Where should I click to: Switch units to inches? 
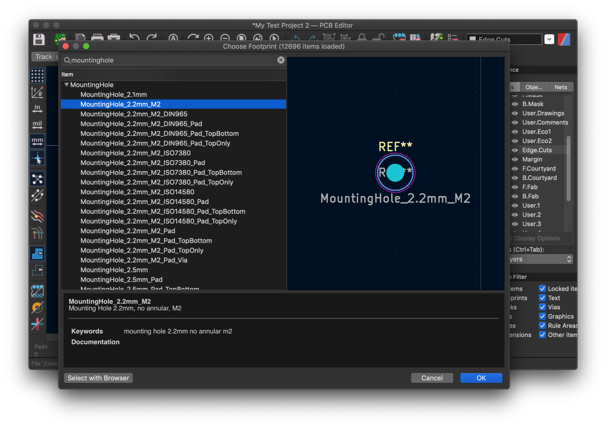tap(37, 108)
